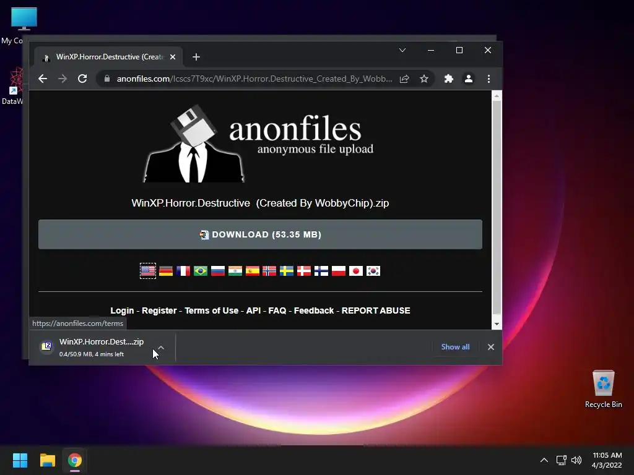Open the network tray icon

tap(561, 460)
